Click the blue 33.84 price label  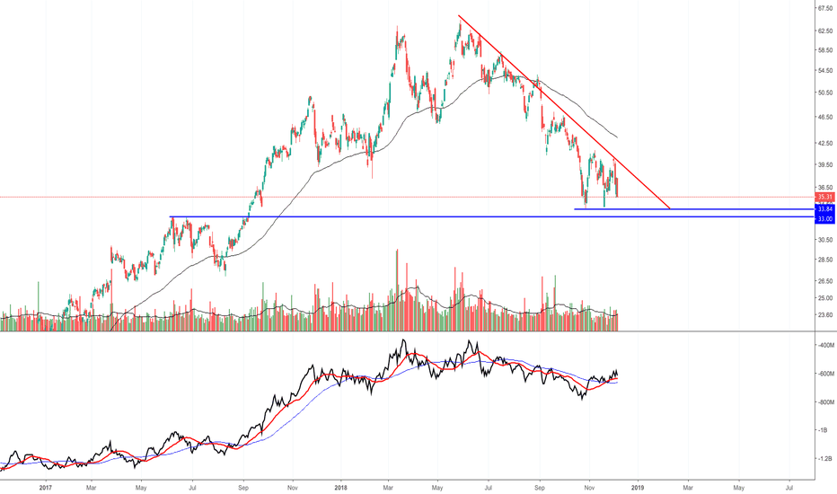point(824,209)
